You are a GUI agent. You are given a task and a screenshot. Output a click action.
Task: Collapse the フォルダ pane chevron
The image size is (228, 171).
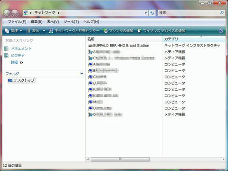(82, 74)
